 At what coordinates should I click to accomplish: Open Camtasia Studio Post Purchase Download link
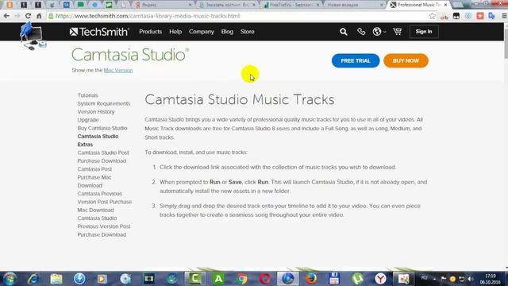[x=103, y=157]
